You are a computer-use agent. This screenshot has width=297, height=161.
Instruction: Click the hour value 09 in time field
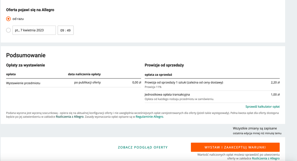[x=62, y=30]
